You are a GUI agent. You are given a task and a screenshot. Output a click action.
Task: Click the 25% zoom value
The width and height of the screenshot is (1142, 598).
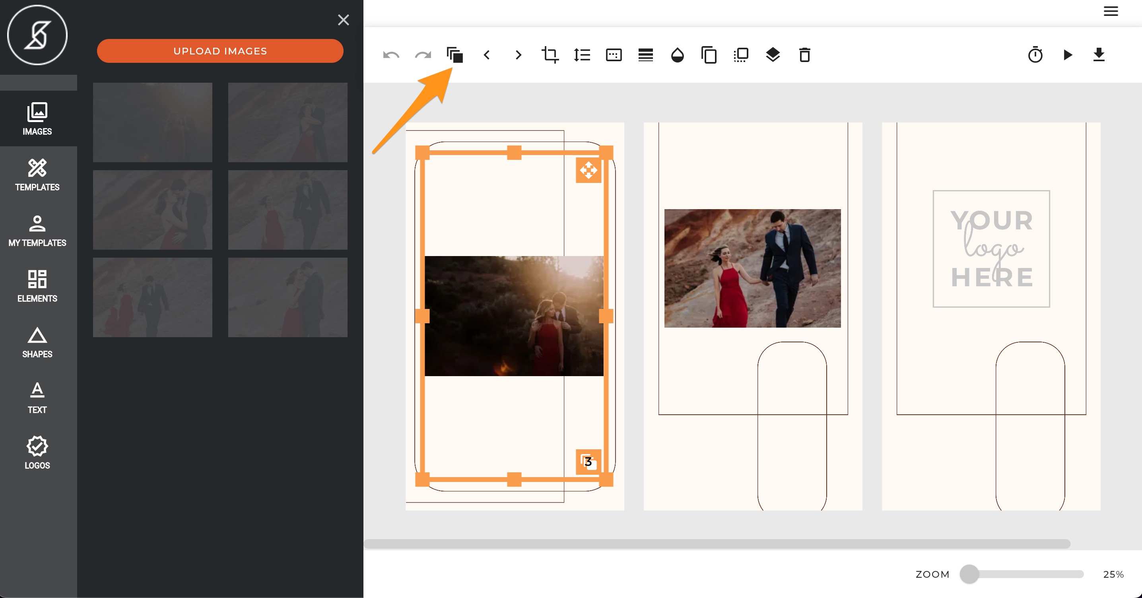(x=1113, y=575)
